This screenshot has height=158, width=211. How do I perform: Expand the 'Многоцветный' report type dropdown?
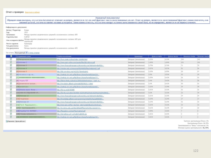click(20, 53)
